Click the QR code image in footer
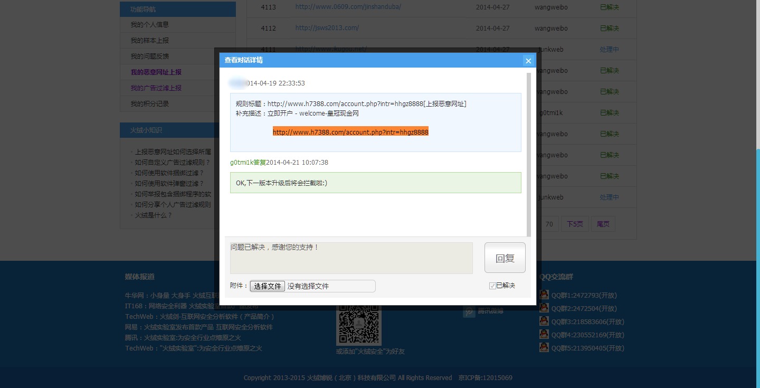760x388 pixels. [358, 325]
